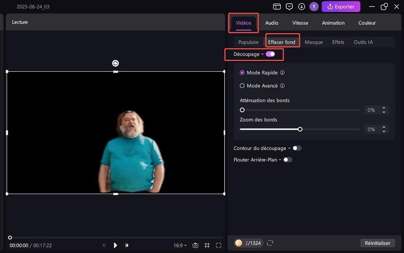The width and height of the screenshot is (404, 253).
Task: Click the Zoom des bords slider handle
Action: 300,129
